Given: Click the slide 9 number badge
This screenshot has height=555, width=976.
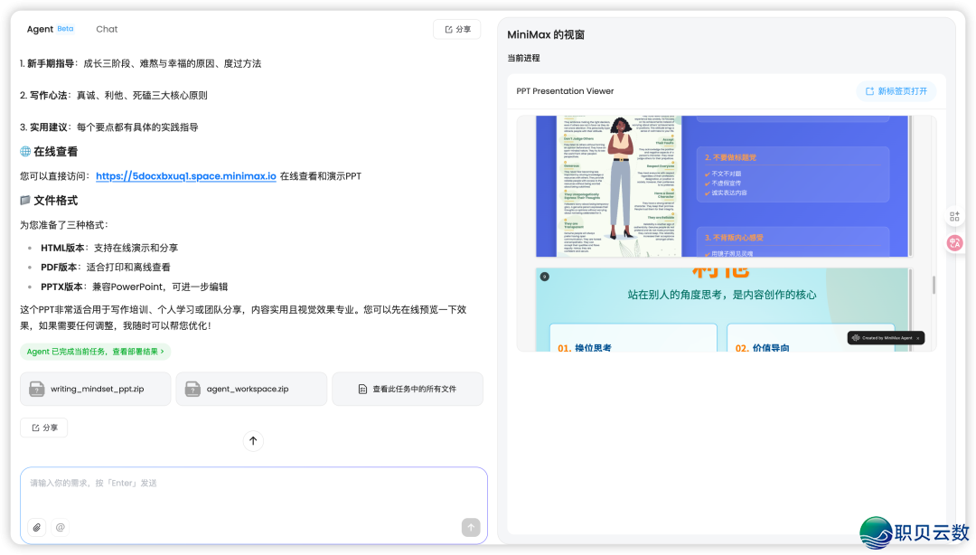Looking at the screenshot, I should (x=544, y=277).
